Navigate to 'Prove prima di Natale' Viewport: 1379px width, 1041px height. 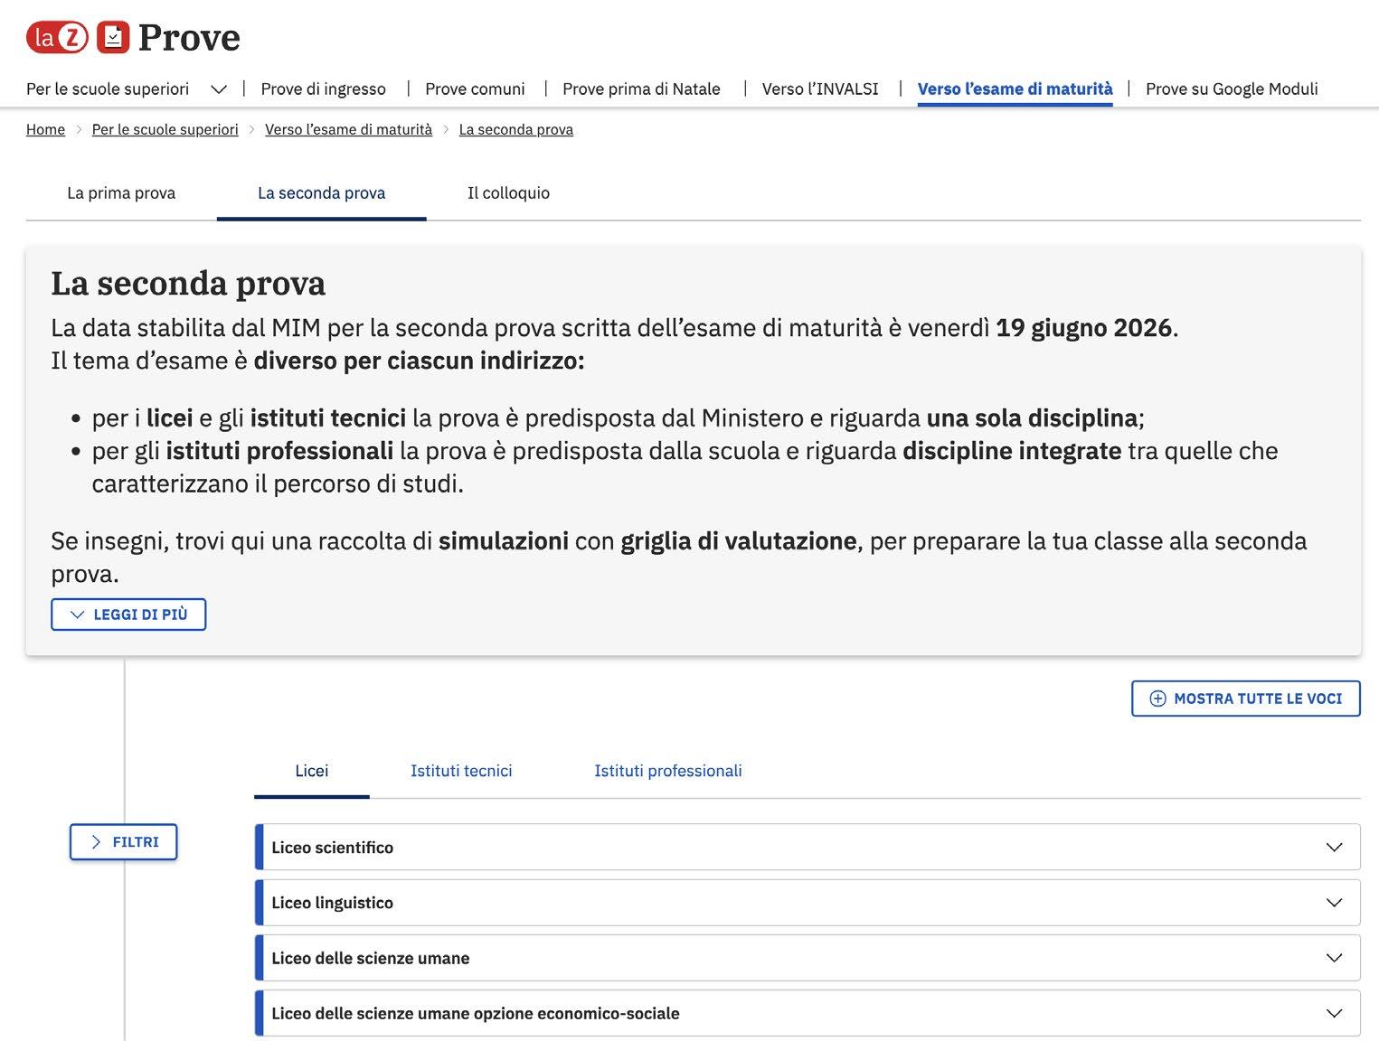(641, 89)
